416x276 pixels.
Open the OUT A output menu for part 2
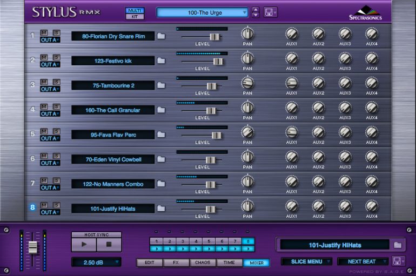click(x=50, y=65)
